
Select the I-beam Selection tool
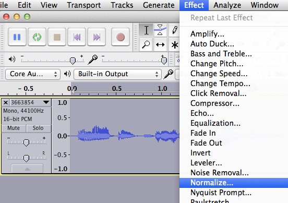point(146,30)
